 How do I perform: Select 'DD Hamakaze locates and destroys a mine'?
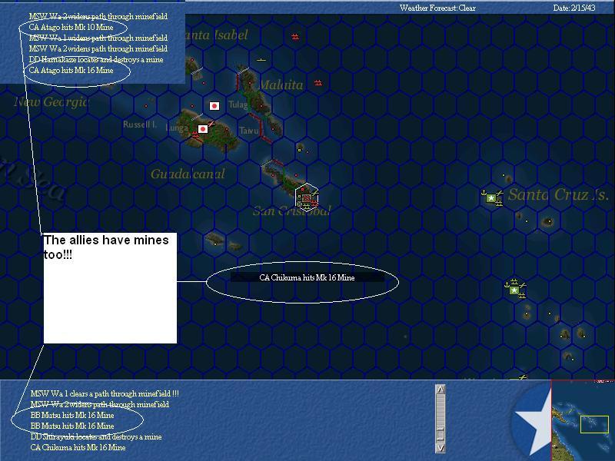(x=96, y=60)
